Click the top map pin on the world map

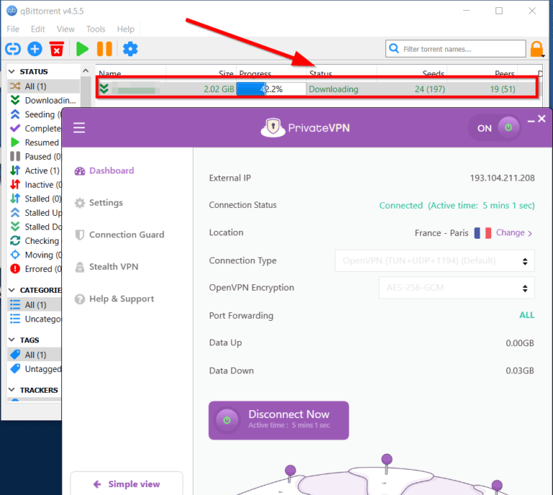pyautogui.click(x=387, y=463)
